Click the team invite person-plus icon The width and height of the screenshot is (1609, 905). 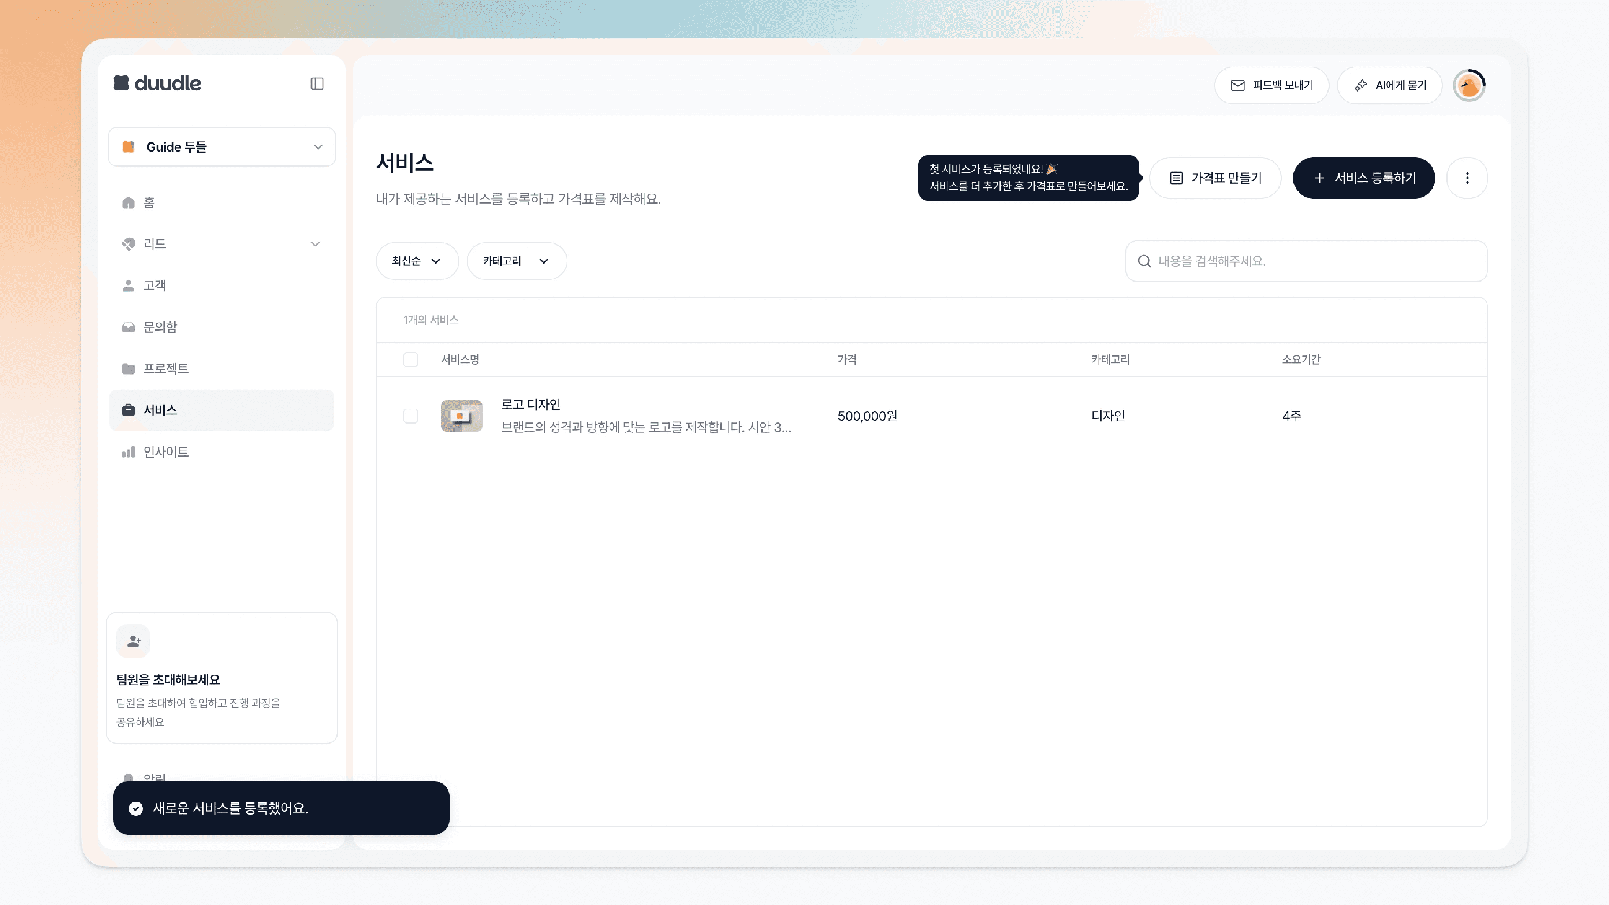(133, 641)
